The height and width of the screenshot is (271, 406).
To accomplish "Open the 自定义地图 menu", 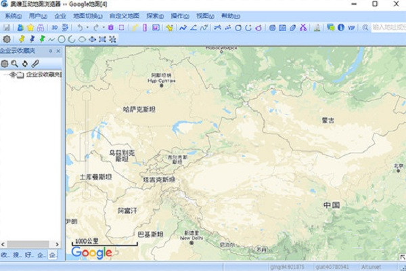I will (x=124, y=15).
